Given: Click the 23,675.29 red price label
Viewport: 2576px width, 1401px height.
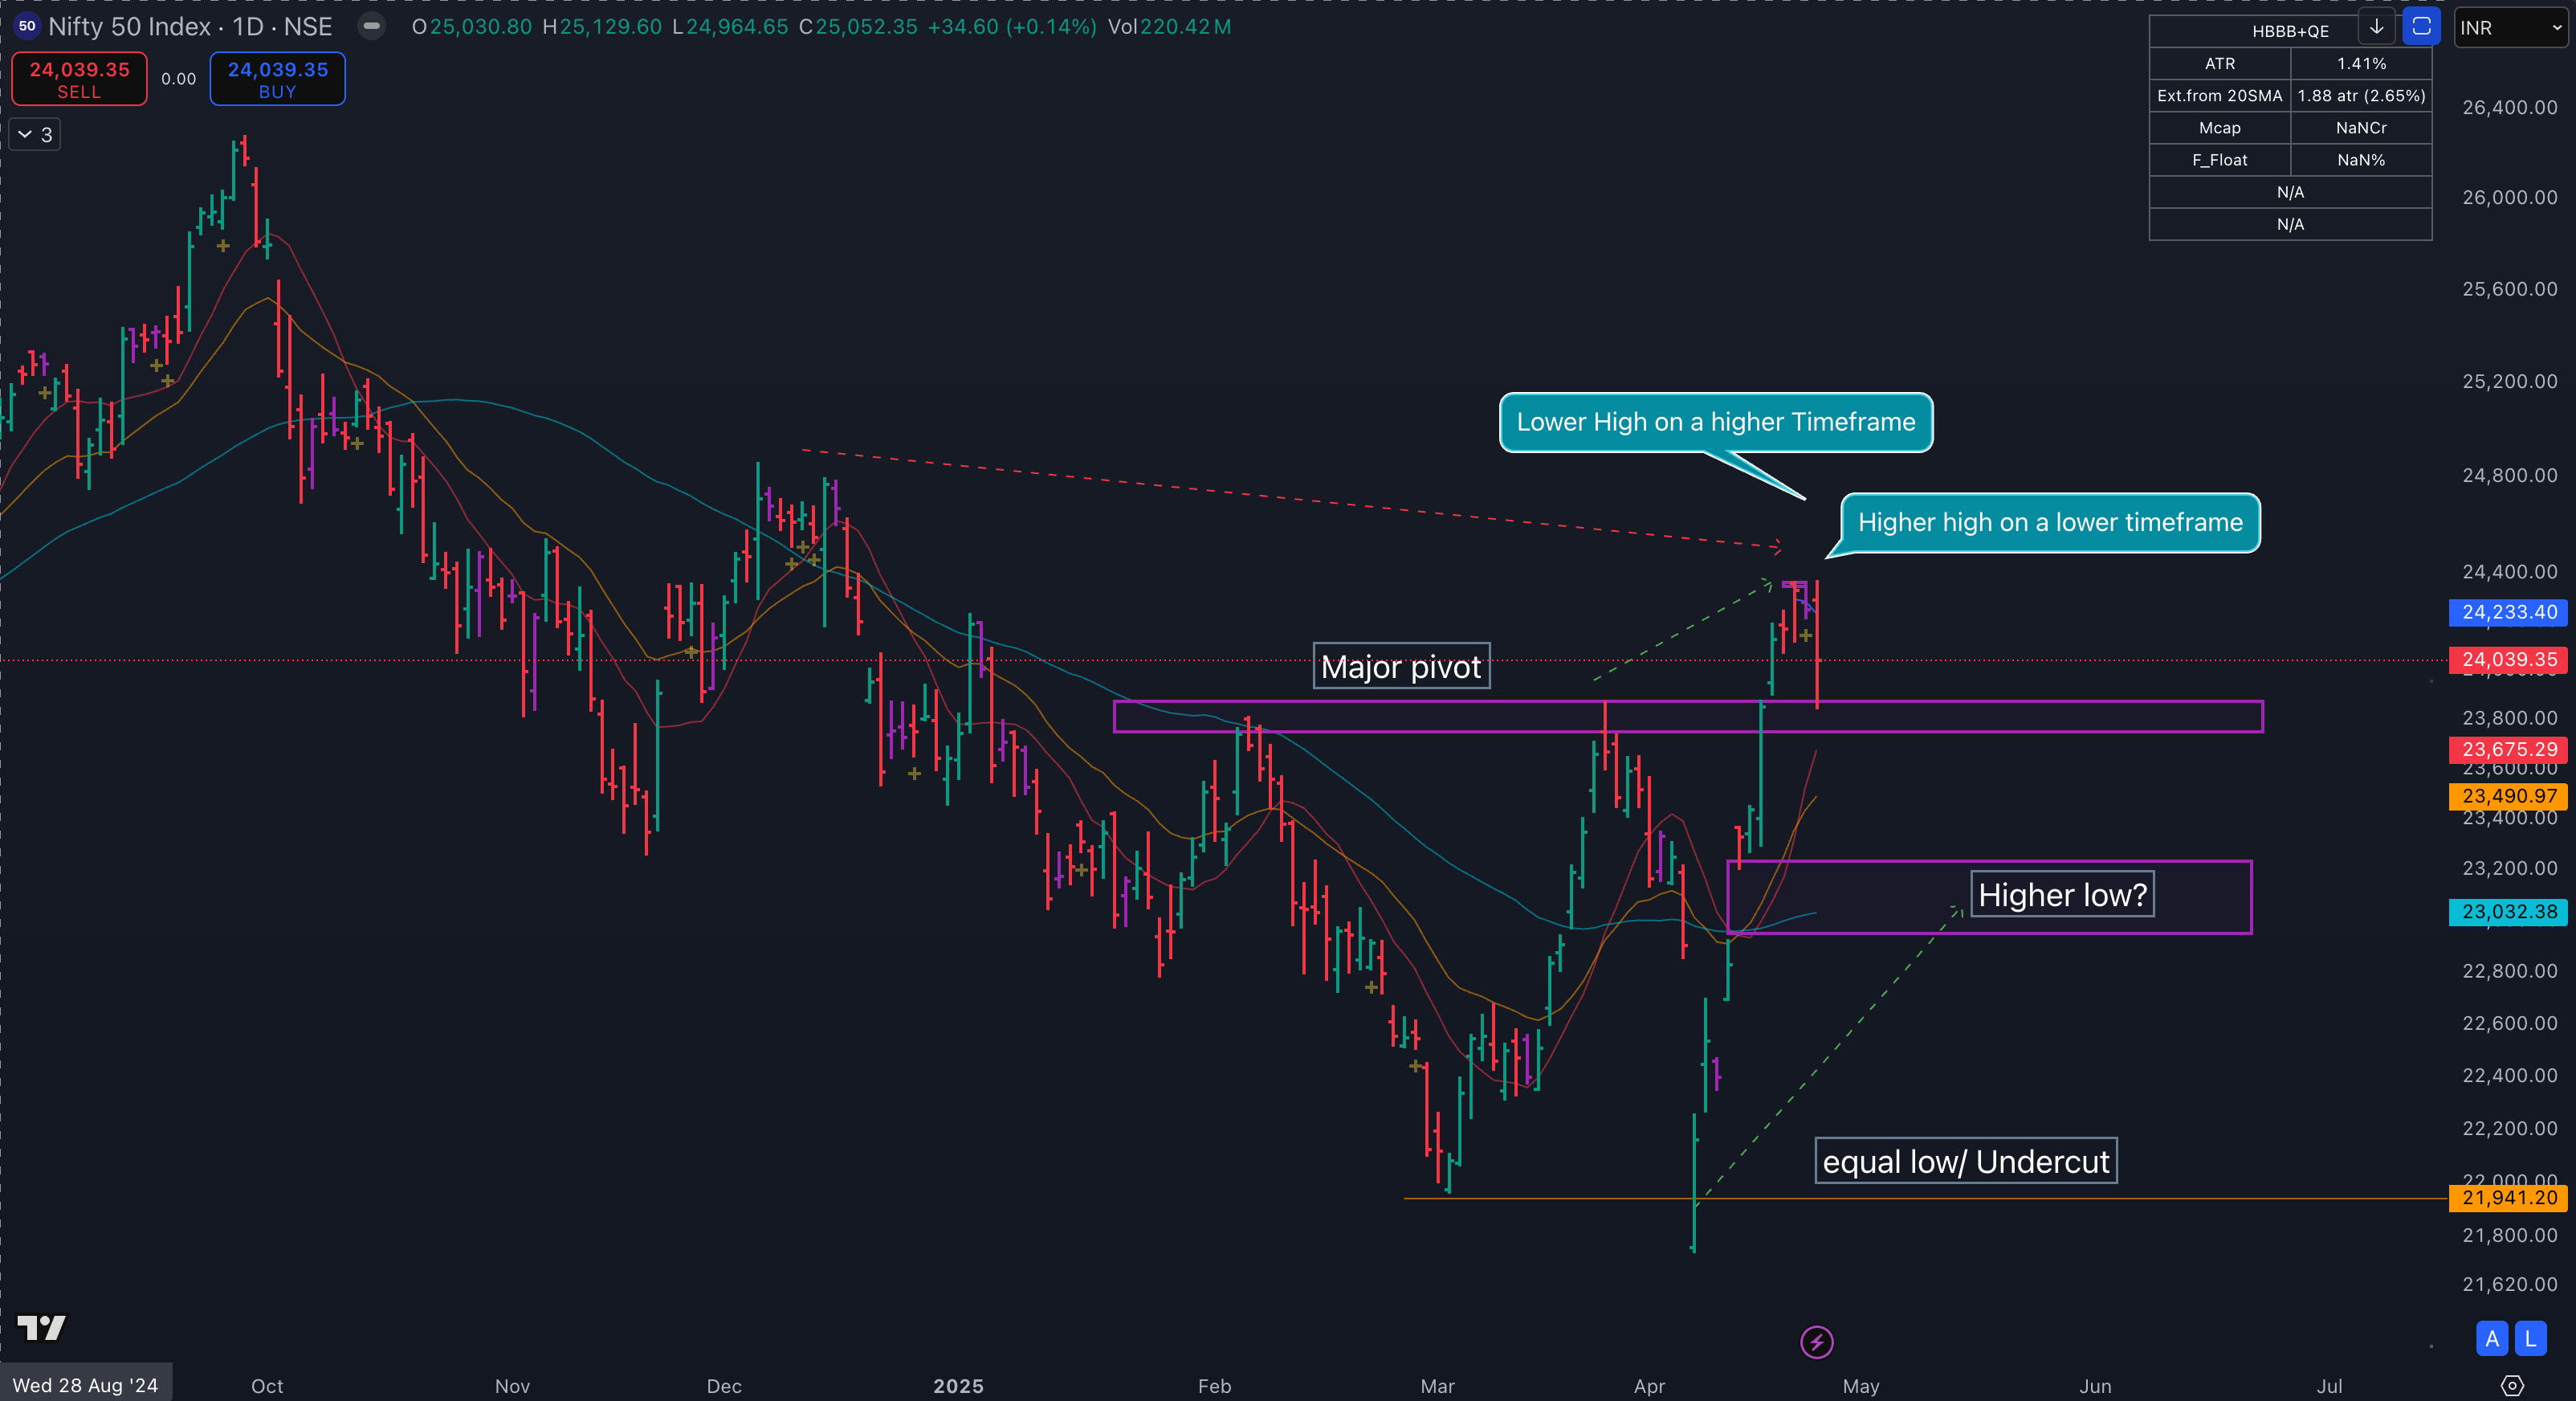Looking at the screenshot, I should pos(2508,750).
